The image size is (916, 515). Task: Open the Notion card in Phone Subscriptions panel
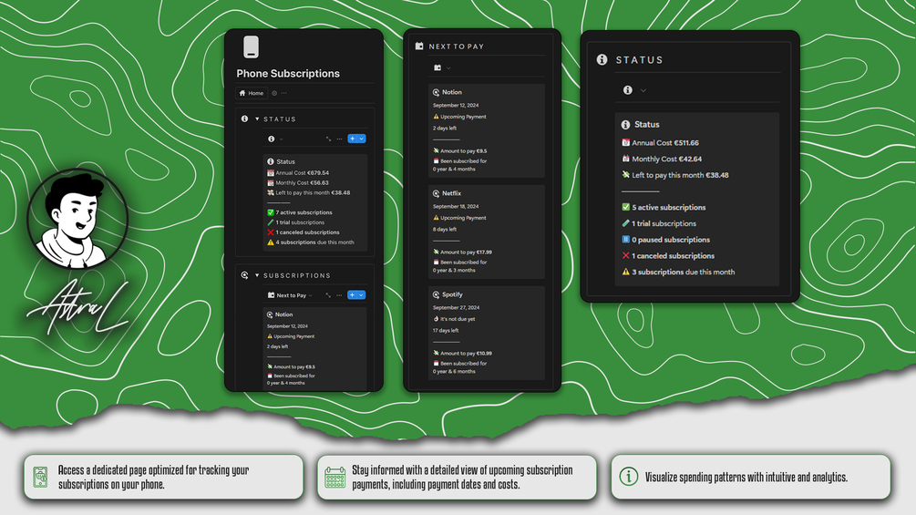[314, 349]
